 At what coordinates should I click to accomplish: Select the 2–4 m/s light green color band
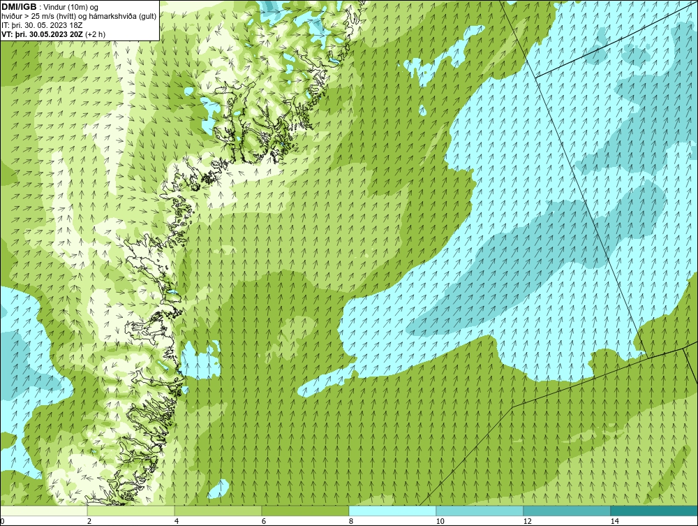pyautogui.click(x=131, y=511)
